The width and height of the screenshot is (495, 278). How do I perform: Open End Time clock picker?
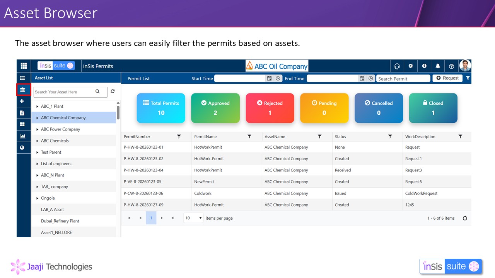[371, 78]
